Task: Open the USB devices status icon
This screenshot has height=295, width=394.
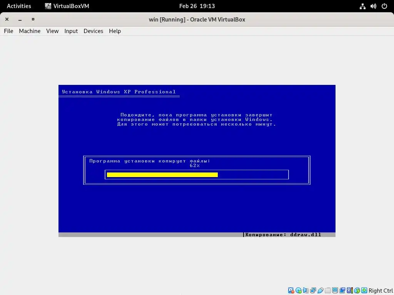Action: [x=321, y=290]
